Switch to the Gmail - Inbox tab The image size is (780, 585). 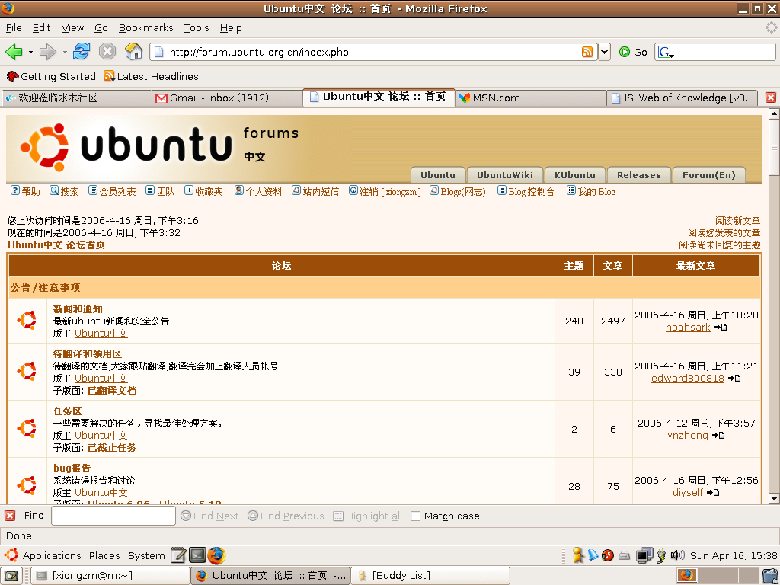pyautogui.click(x=227, y=98)
